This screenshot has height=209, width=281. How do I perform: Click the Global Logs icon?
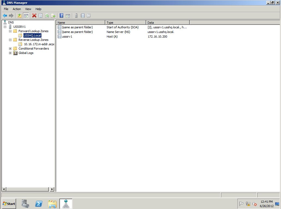(x=15, y=53)
